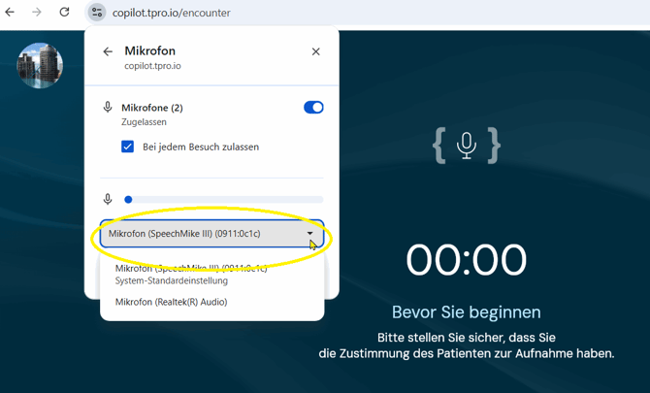
Task: Click the microphone dropdown arrow
Action: point(310,234)
